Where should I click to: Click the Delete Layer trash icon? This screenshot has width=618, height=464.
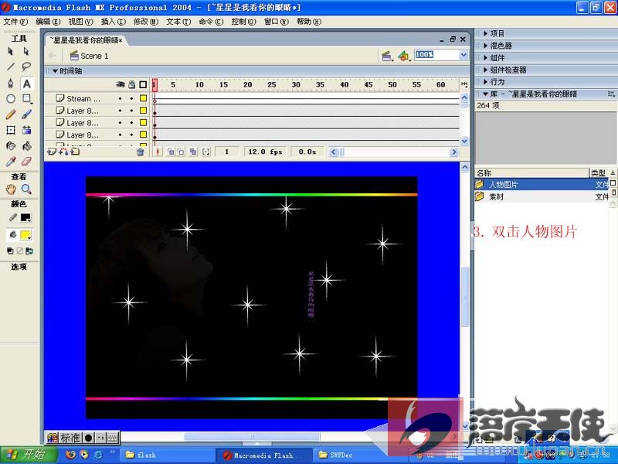click(141, 152)
